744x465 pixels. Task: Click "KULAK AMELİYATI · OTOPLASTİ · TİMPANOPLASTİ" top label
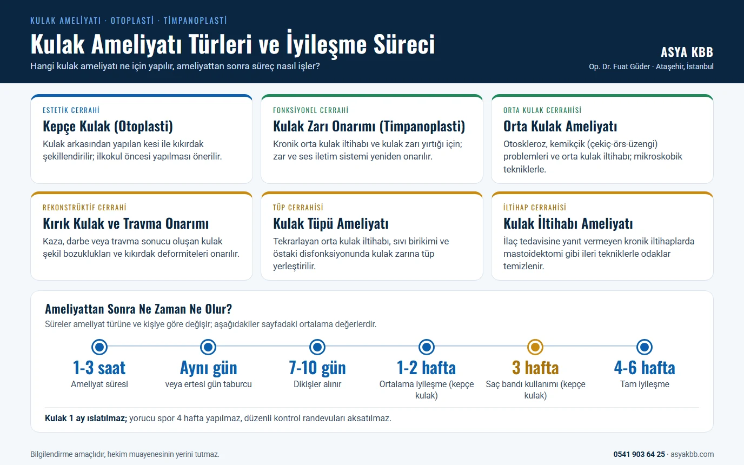[129, 21]
